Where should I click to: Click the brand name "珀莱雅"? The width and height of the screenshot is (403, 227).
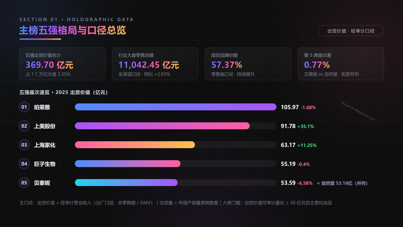[x=42, y=107]
